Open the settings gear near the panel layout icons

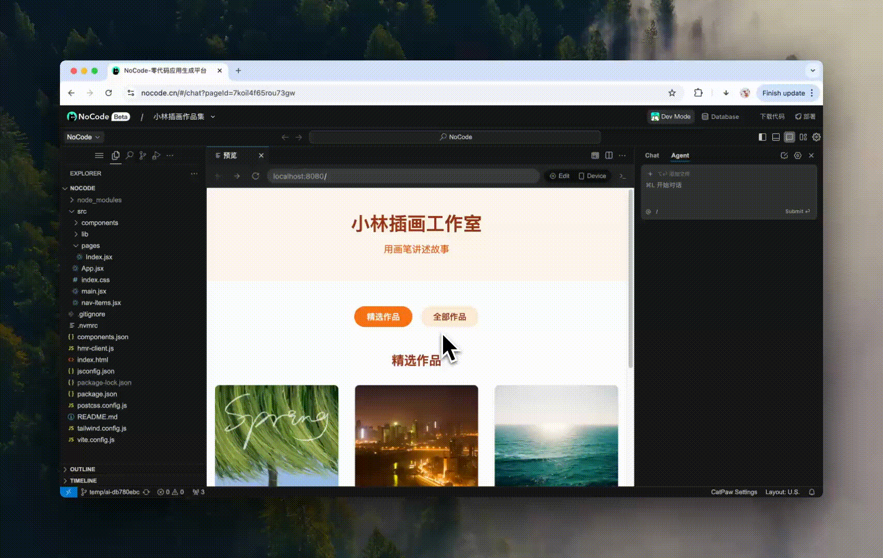point(816,137)
